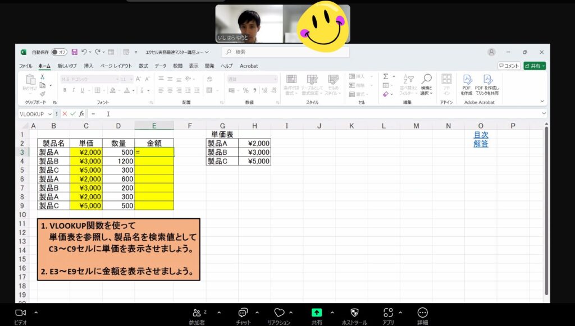
Task: Click the Save icon in title bar
Action: coord(74,52)
